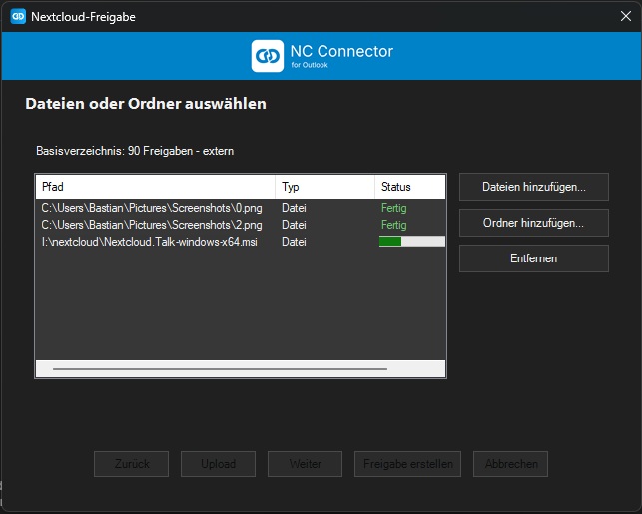Click the Nextcloud icon in title bar

point(18,16)
